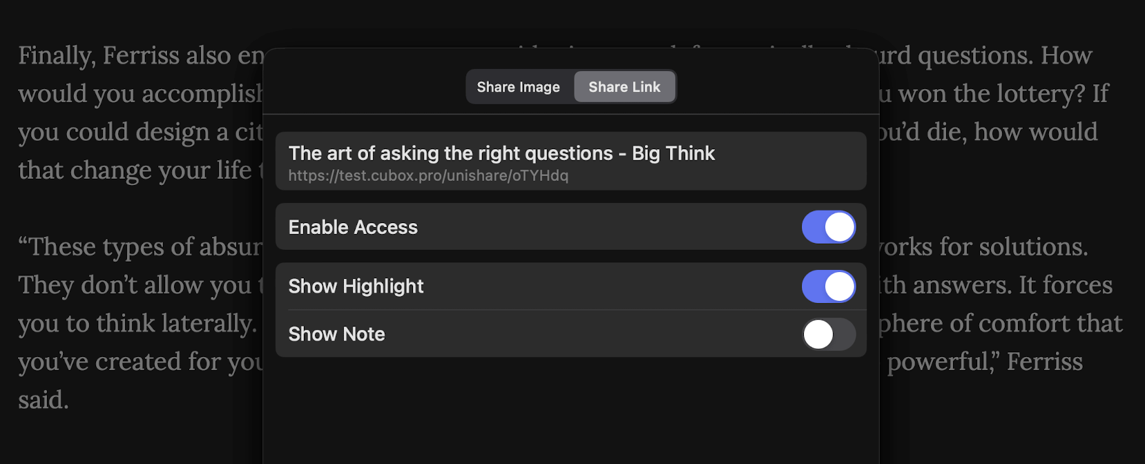Screen dimensions: 1145x464
Task: Click background text 'urd questions. How'
Action: 985,56
